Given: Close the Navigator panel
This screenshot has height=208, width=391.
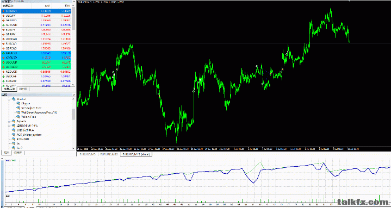Looking at the screenshot, I should pyautogui.click(x=74, y=94).
